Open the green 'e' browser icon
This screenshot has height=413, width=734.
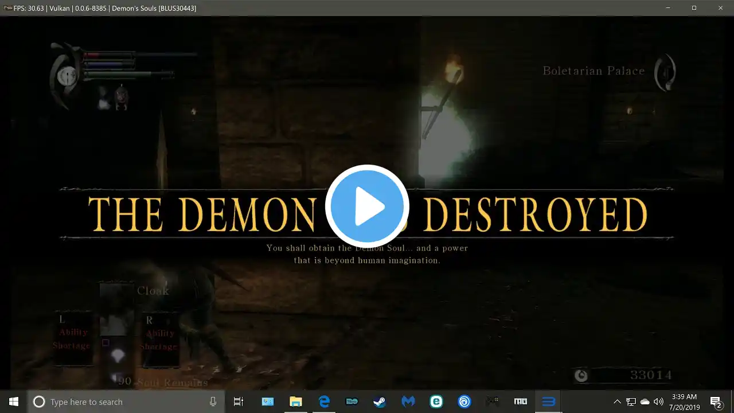pos(436,402)
